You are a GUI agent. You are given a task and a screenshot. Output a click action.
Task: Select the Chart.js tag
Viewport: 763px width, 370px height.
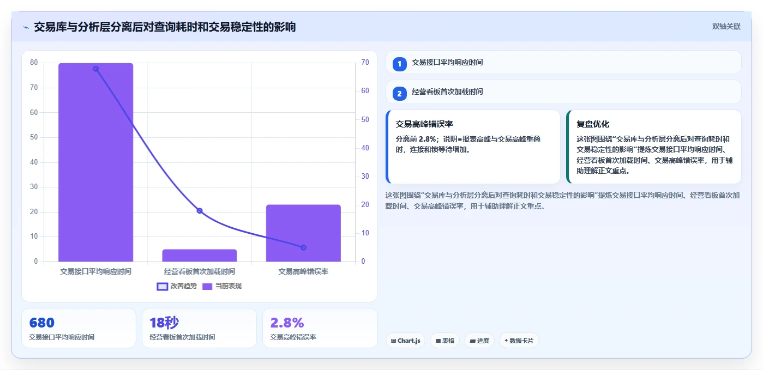(x=406, y=341)
